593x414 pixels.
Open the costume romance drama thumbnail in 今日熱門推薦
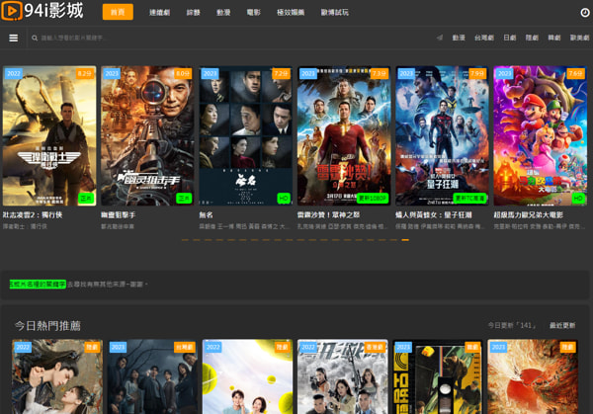point(57,376)
